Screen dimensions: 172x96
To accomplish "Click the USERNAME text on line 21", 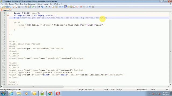I will pos(14,53).
